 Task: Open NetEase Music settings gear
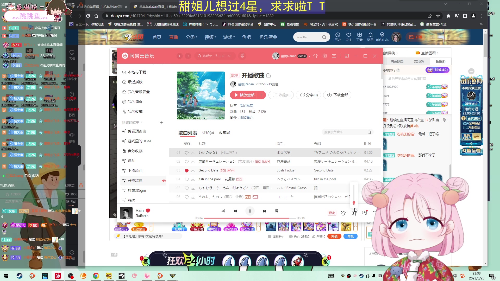[324, 56]
